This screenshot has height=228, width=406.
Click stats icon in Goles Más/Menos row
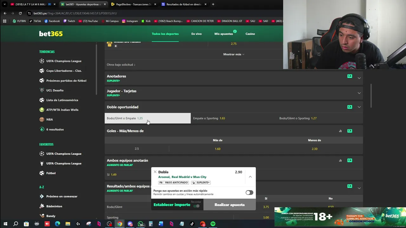(340, 131)
